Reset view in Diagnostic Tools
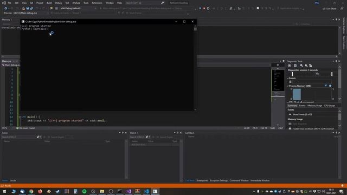The image size is (347, 195). point(311,66)
